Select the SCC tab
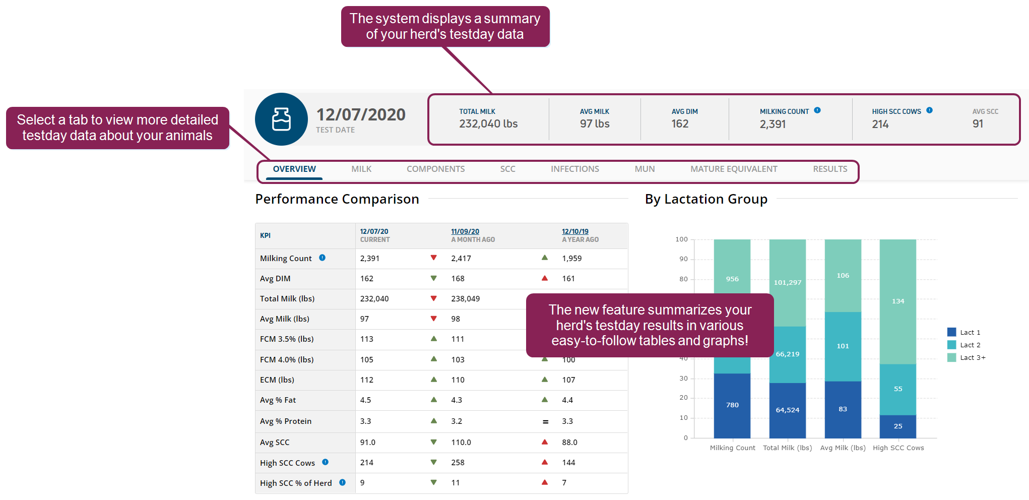 click(x=507, y=169)
